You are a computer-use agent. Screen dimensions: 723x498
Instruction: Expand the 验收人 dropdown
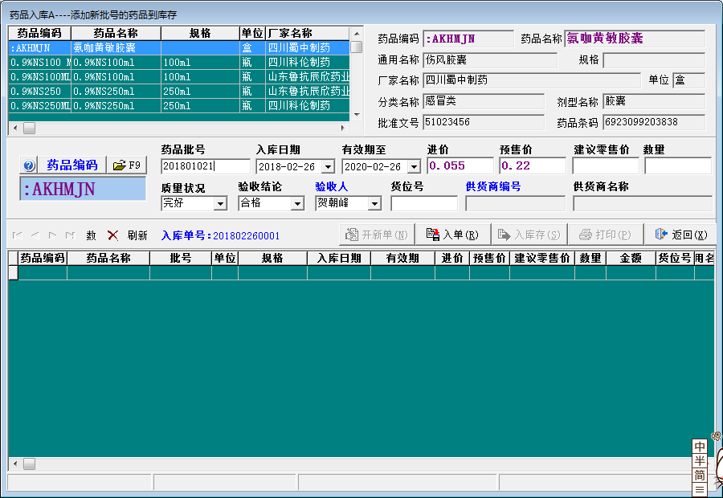374,203
